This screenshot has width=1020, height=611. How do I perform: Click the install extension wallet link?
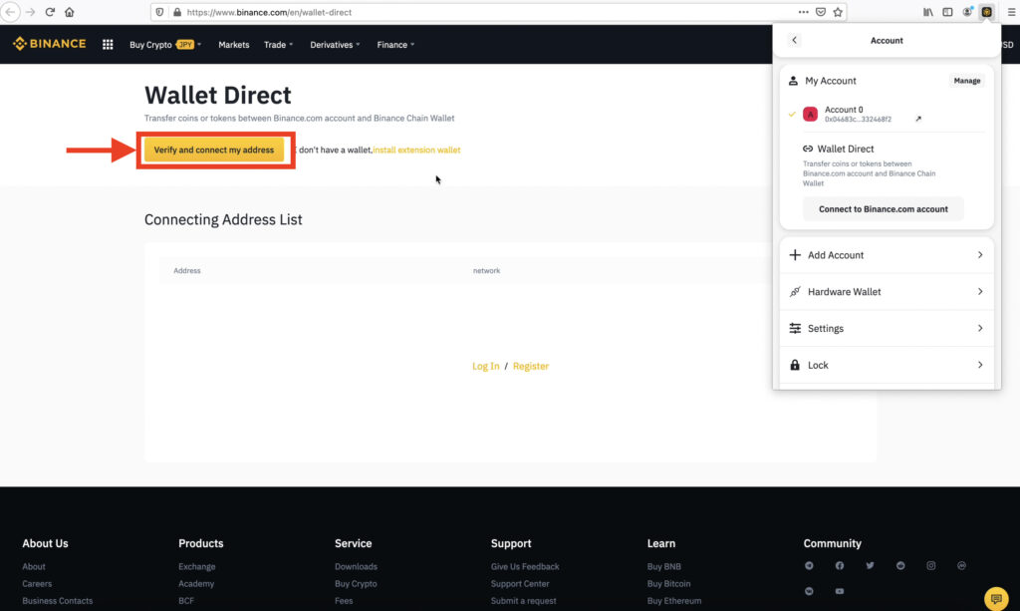[416, 150]
